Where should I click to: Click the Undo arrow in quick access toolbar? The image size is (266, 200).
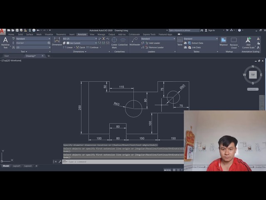(x=38, y=30)
